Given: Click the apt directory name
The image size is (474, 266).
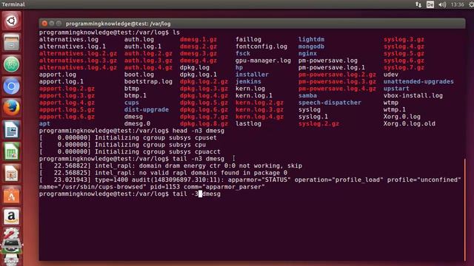Looking at the screenshot, I should [x=44, y=123].
